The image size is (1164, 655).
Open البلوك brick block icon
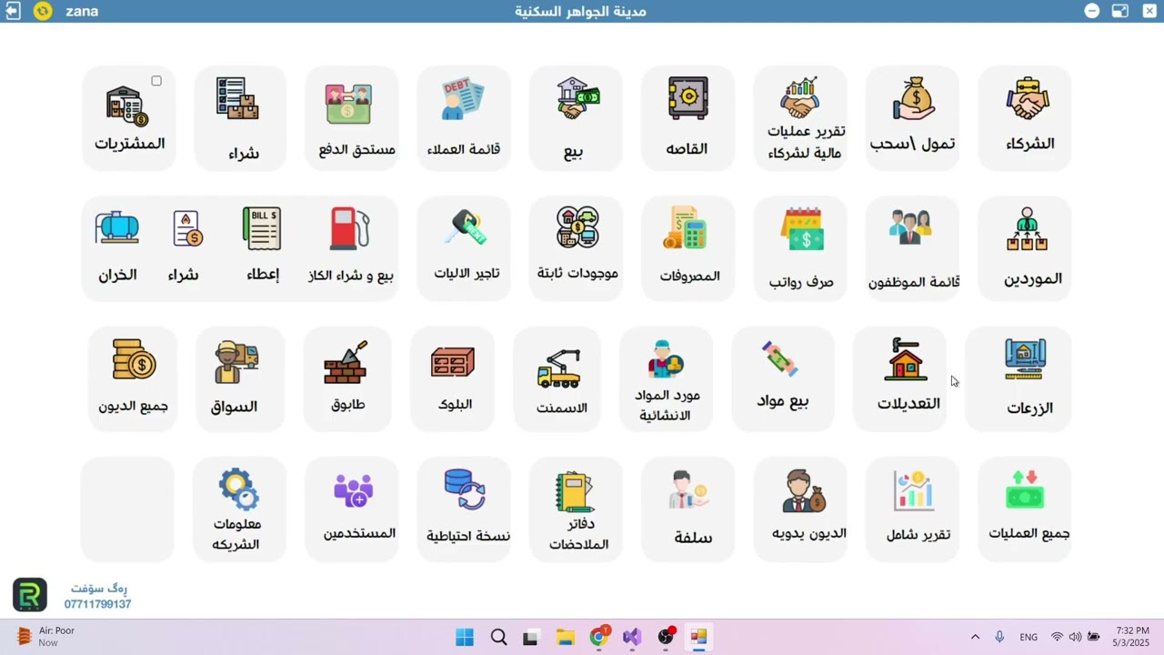tap(453, 362)
